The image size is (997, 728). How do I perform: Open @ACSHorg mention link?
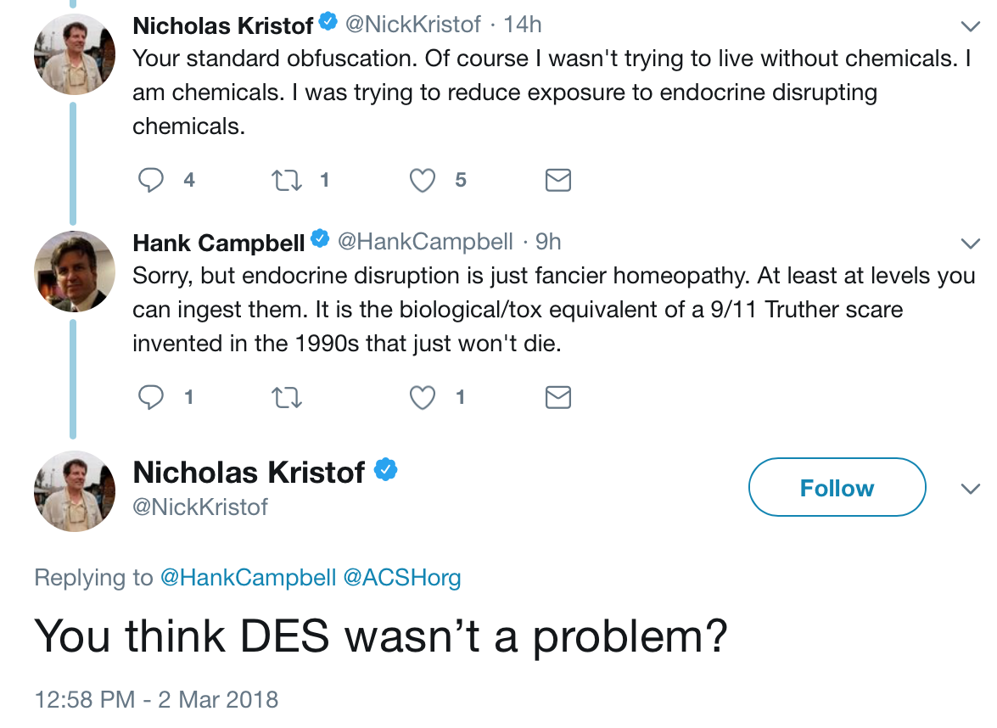point(401,579)
